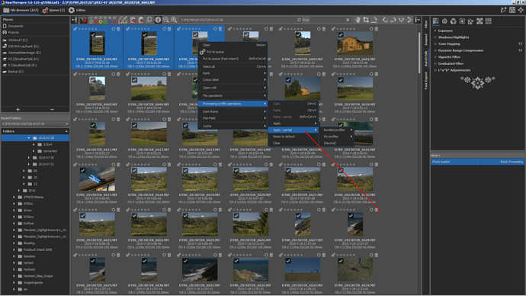Switch to the Colour tool tab icon
The width and height of the screenshot is (526, 296).
[454, 21]
